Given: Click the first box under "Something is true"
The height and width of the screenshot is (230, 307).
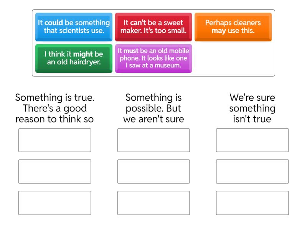Looking at the screenshot, I should coord(54,140).
